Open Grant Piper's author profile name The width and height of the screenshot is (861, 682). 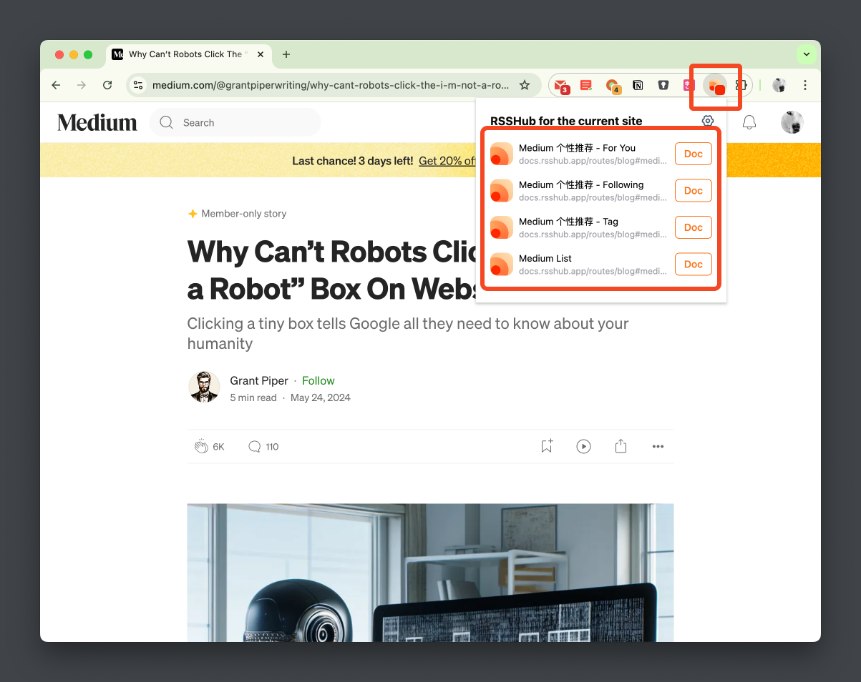pyautogui.click(x=259, y=380)
